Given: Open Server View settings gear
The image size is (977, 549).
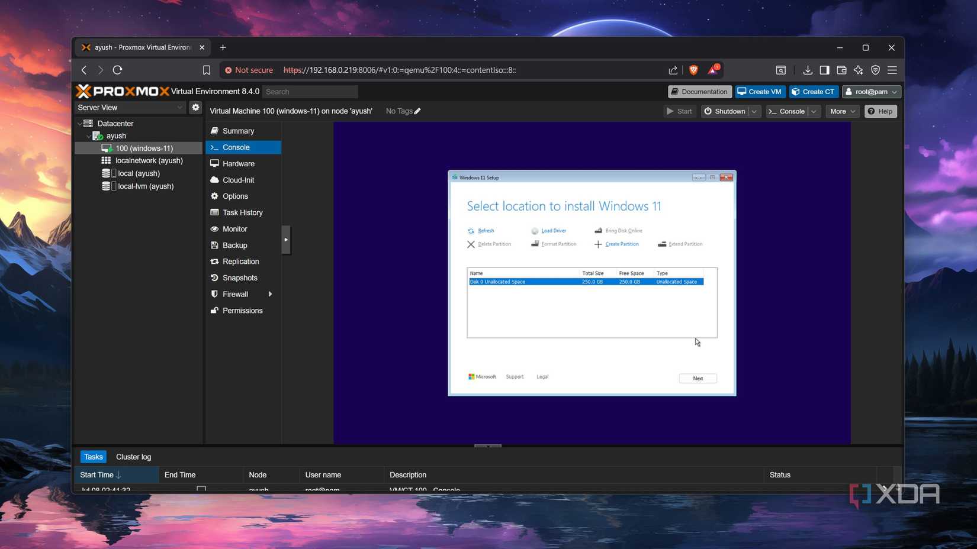Looking at the screenshot, I should click(x=195, y=107).
